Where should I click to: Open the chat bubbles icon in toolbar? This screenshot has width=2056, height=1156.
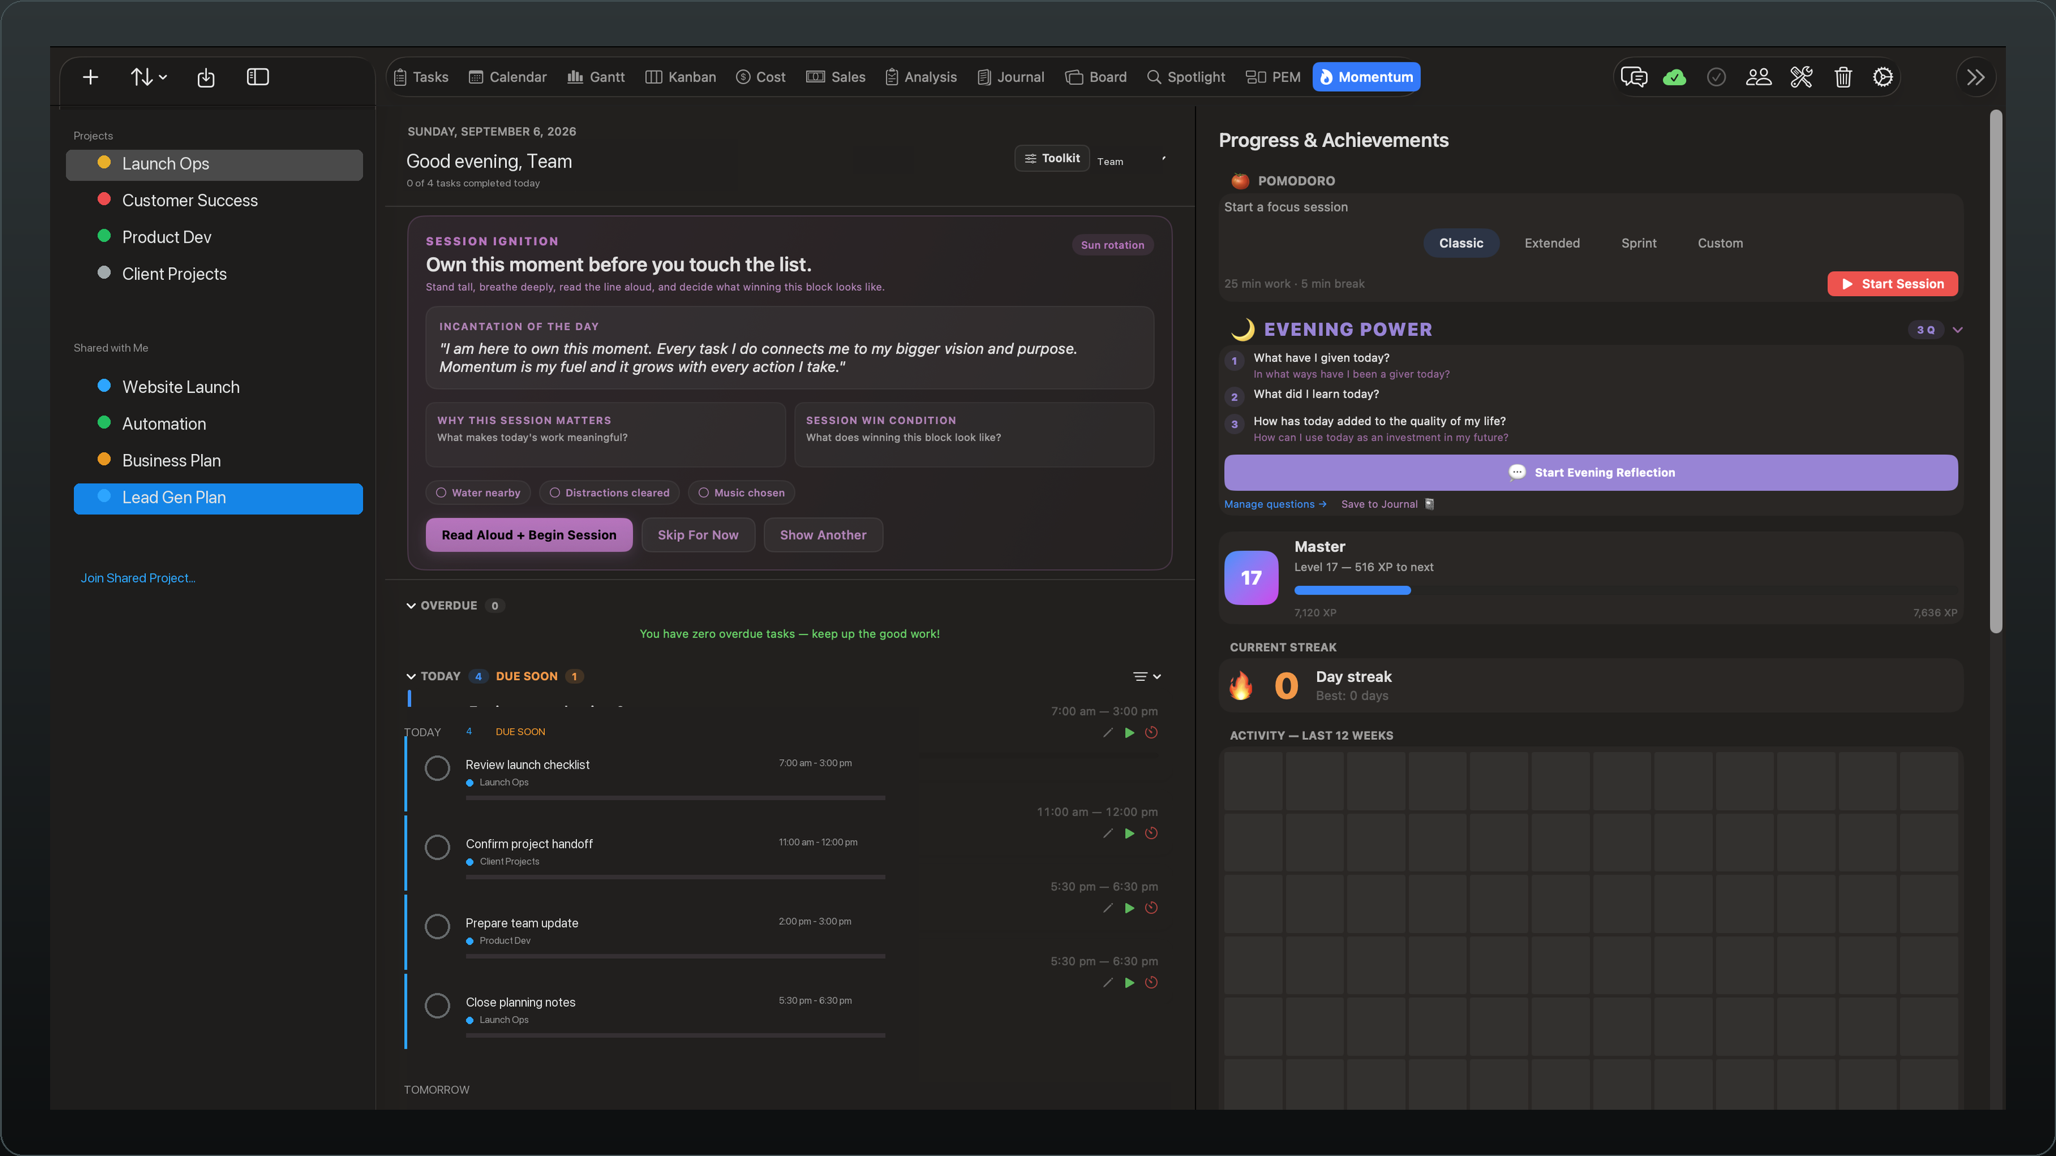coord(1634,77)
